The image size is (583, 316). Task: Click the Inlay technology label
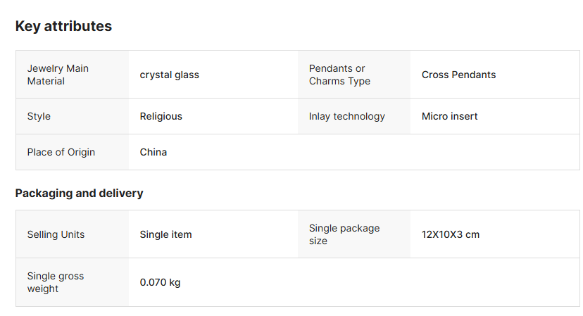pyautogui.click(x=346, y=116)
